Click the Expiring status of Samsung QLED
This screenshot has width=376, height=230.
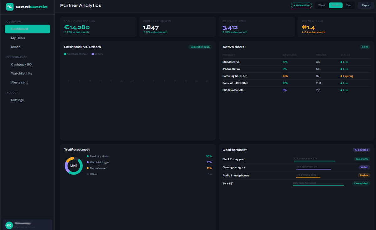347,76
